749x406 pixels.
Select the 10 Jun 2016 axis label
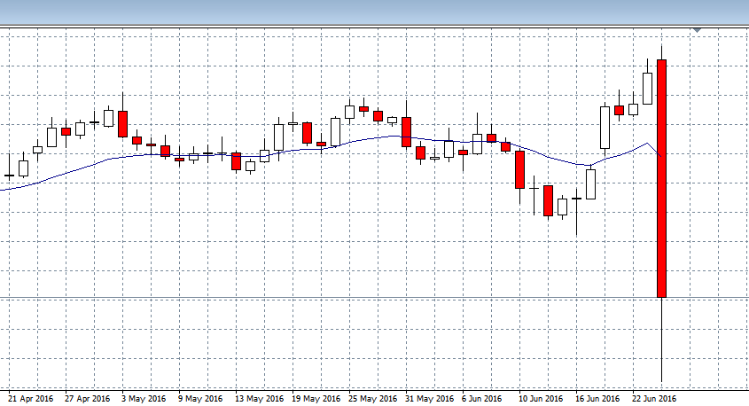[x=540, y=399]
